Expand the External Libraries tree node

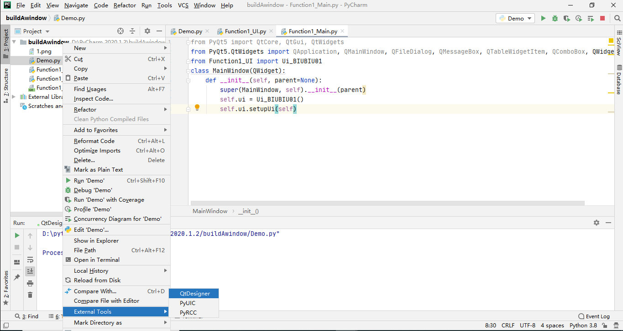pyautogui.click(x=14, y=97)
